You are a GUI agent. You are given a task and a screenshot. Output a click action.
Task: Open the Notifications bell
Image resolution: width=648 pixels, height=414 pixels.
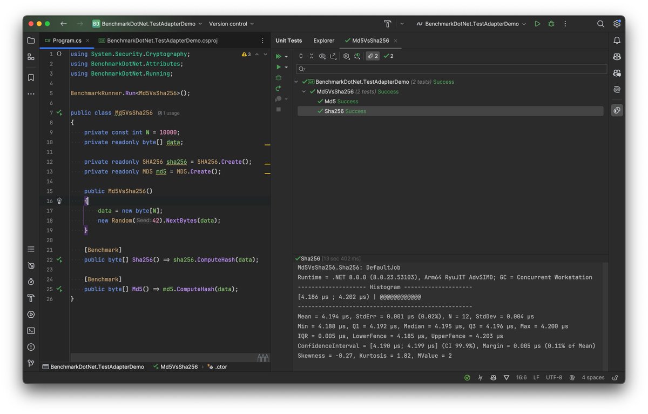617,41
